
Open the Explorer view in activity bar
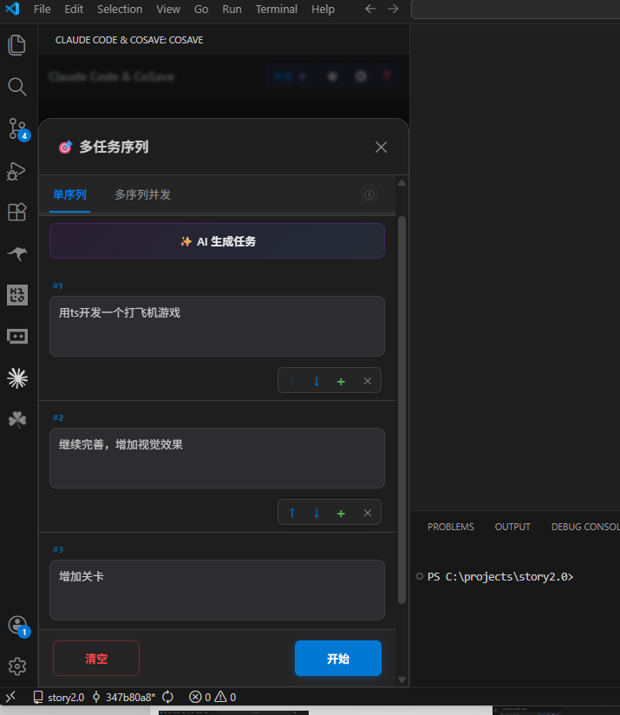point(16,45)
